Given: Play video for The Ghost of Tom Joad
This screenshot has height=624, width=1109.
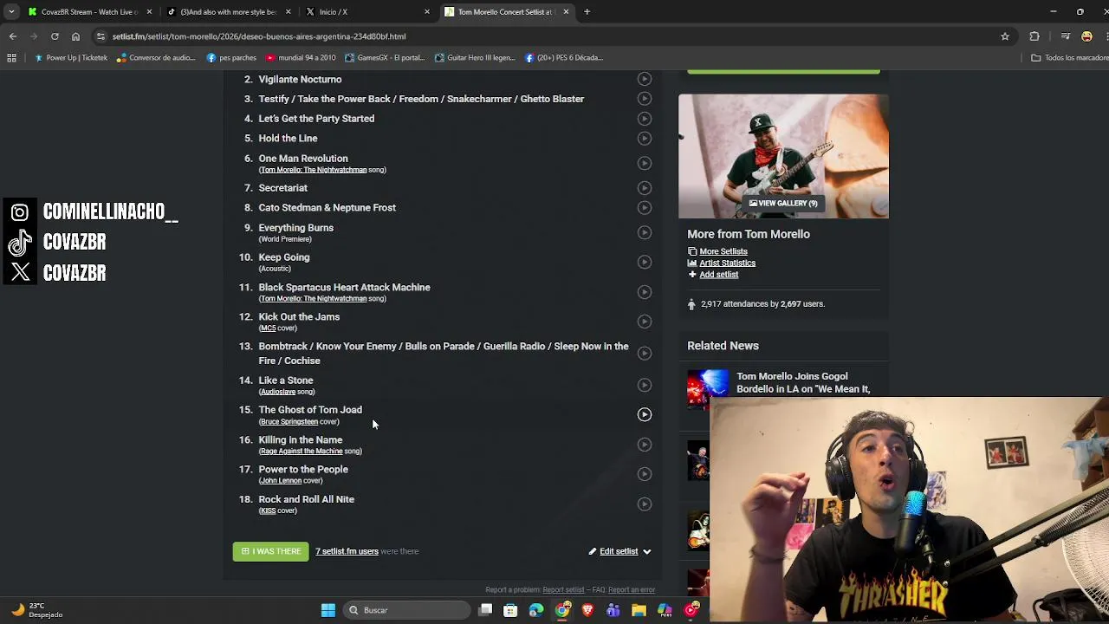Looking at the screenshot, I should (x=645, y=414).
